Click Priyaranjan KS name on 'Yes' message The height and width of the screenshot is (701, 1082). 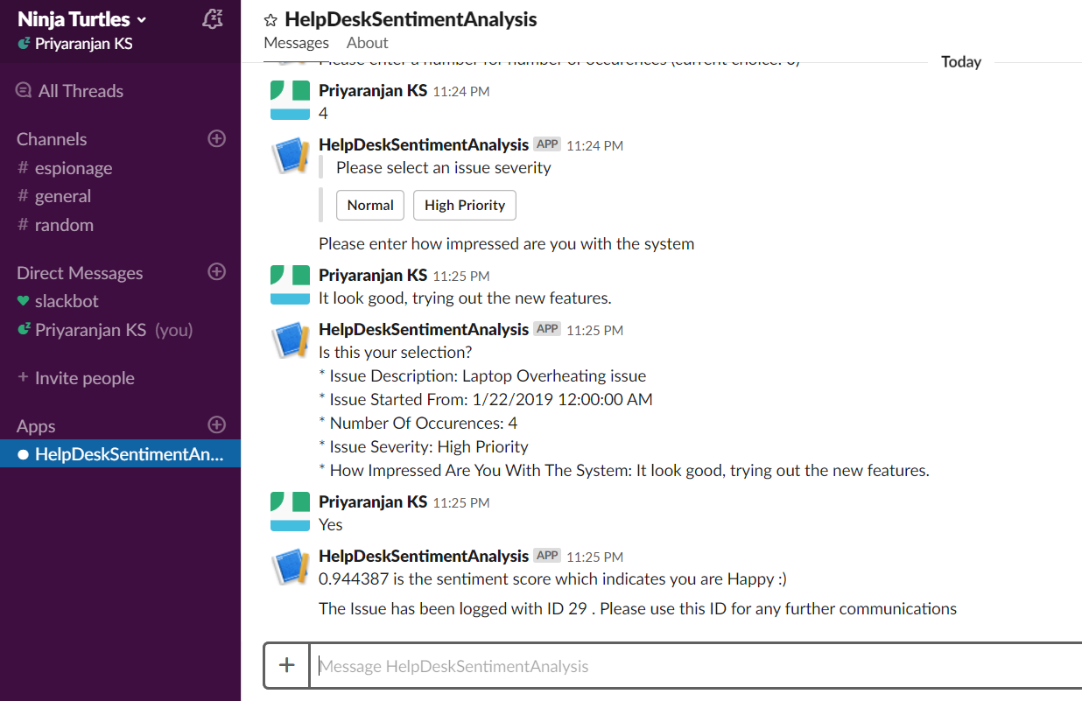(x=373, y=501)
